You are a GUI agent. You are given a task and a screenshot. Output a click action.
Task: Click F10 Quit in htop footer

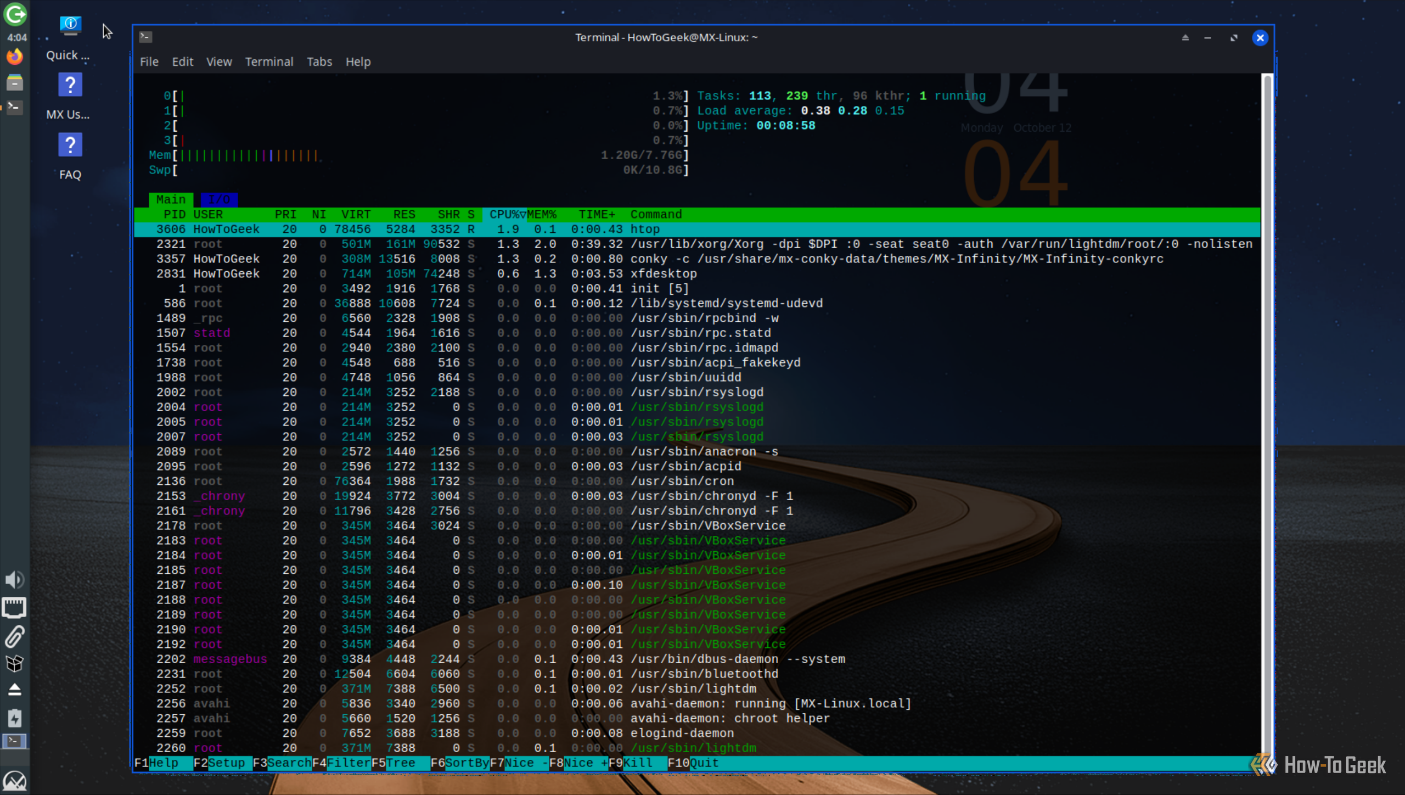693,763
